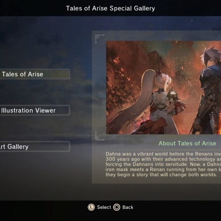
Task: Click the Tales of Arise Special Gallery title
Action: [x=111, y=8]
